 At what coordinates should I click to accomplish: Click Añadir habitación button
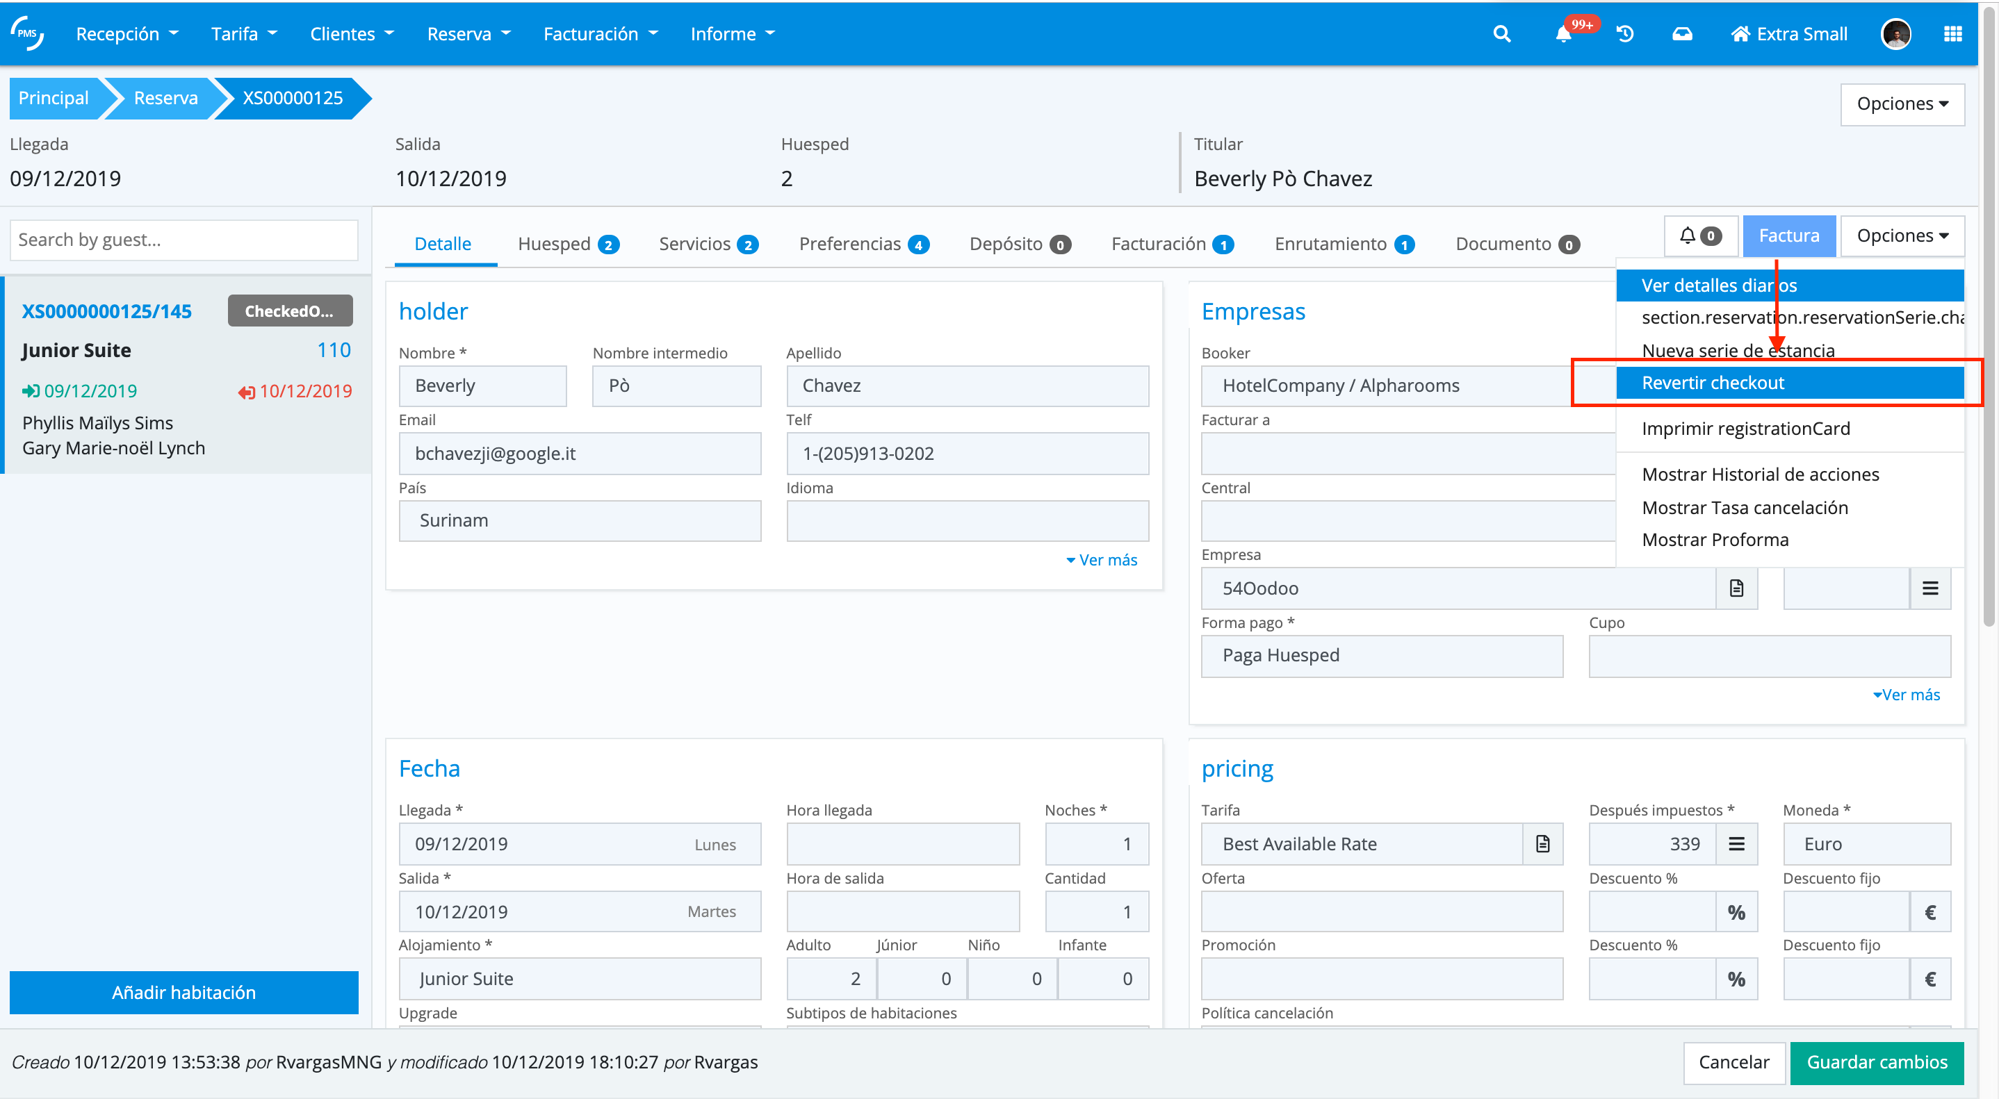pos(184,992)
